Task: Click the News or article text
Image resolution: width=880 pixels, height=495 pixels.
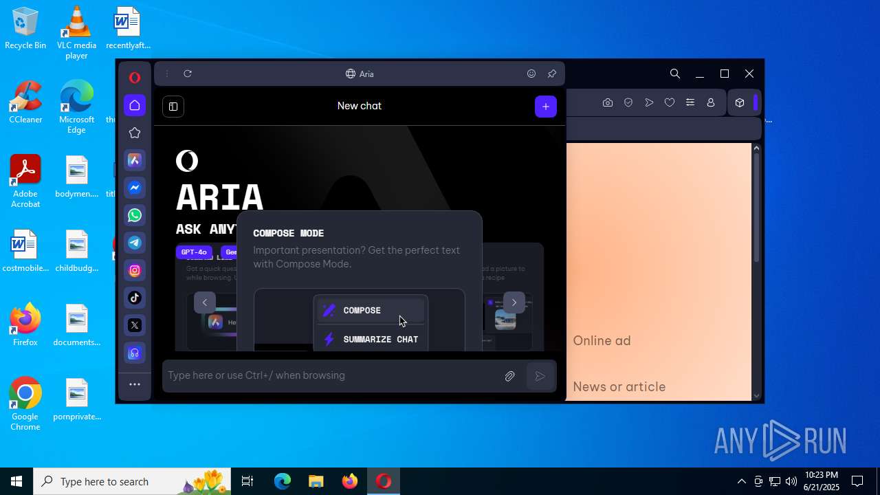Action: click(619, 386)
